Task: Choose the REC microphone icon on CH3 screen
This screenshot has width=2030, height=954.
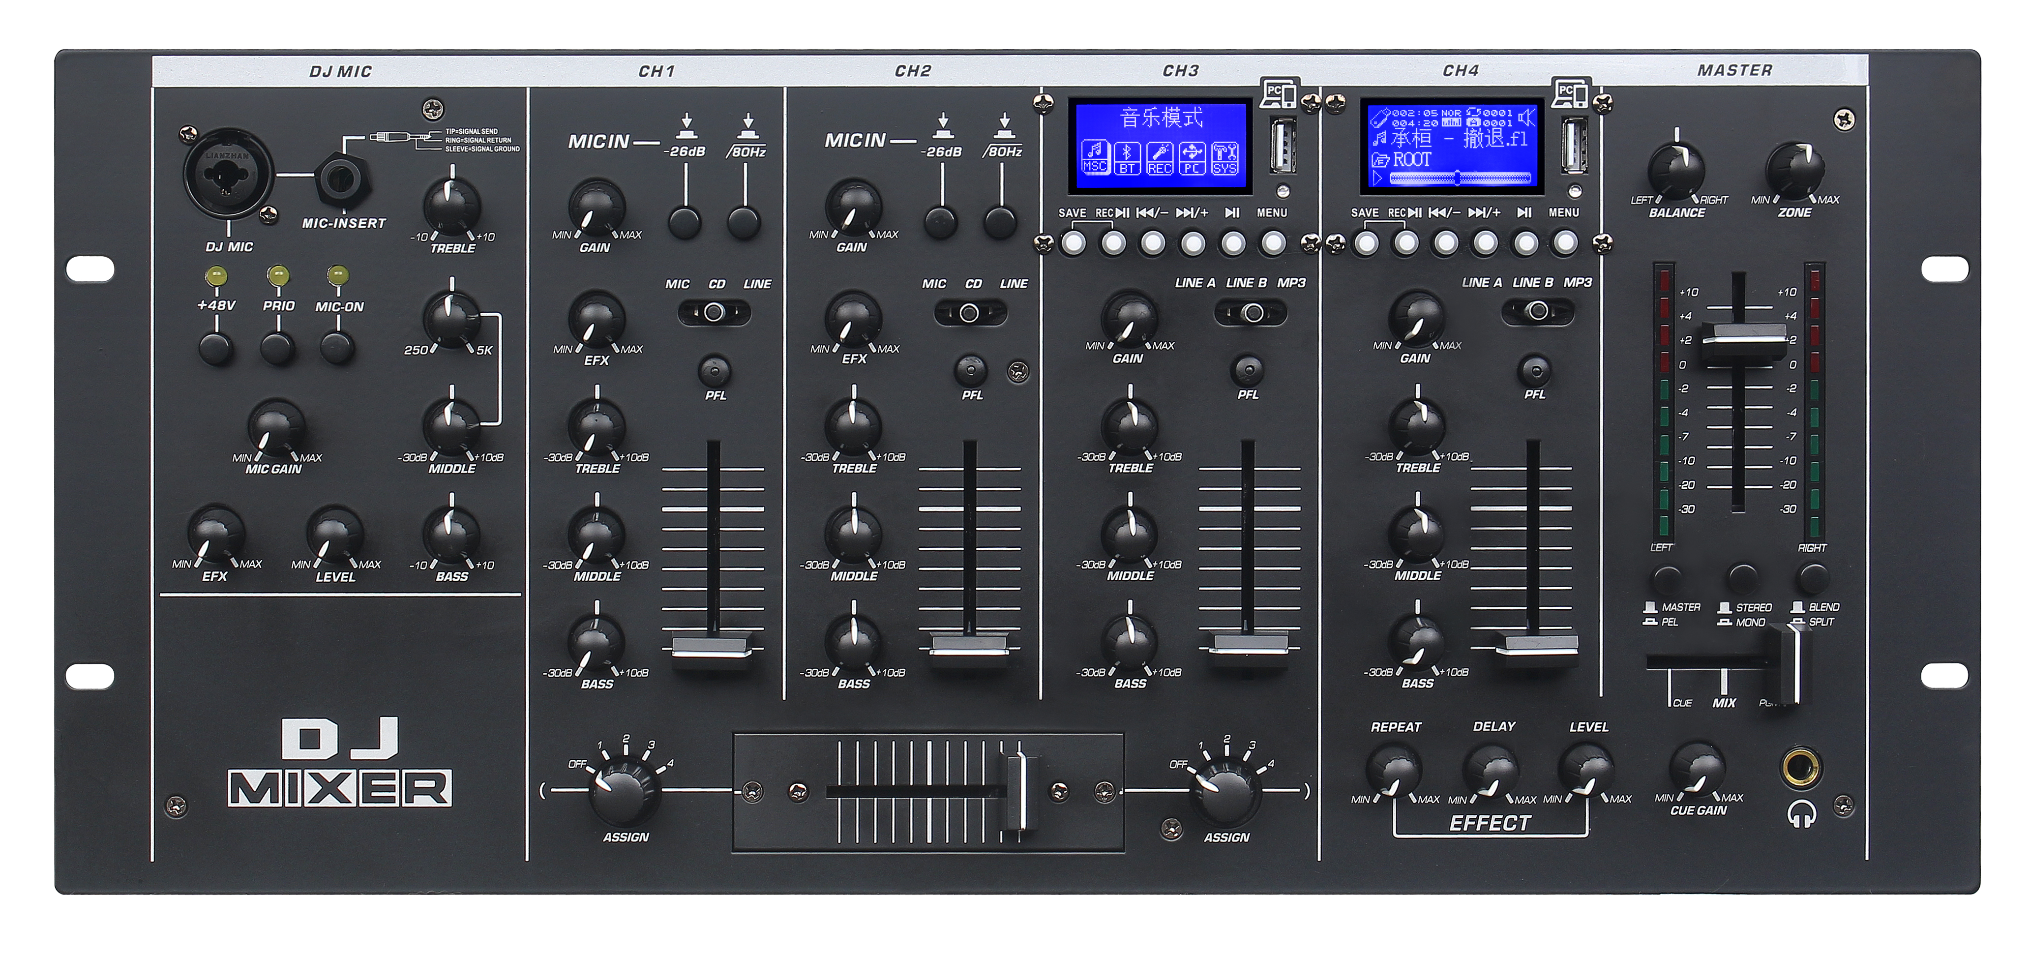Action: point(1159,157)
